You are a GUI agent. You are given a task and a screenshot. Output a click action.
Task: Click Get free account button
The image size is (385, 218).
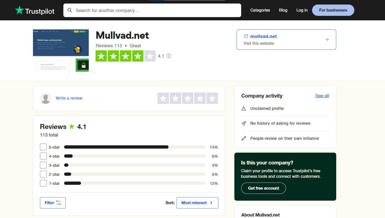pyautogui.click(x=264, y=188)
